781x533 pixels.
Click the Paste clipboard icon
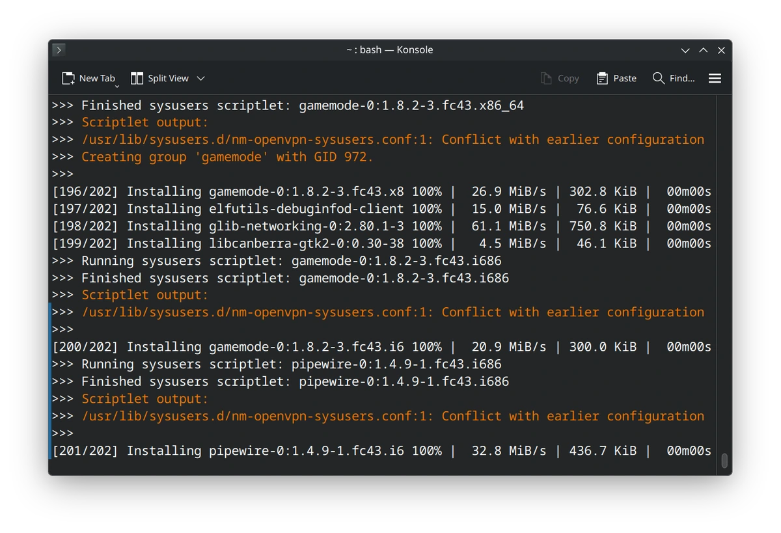click(602, 78)
